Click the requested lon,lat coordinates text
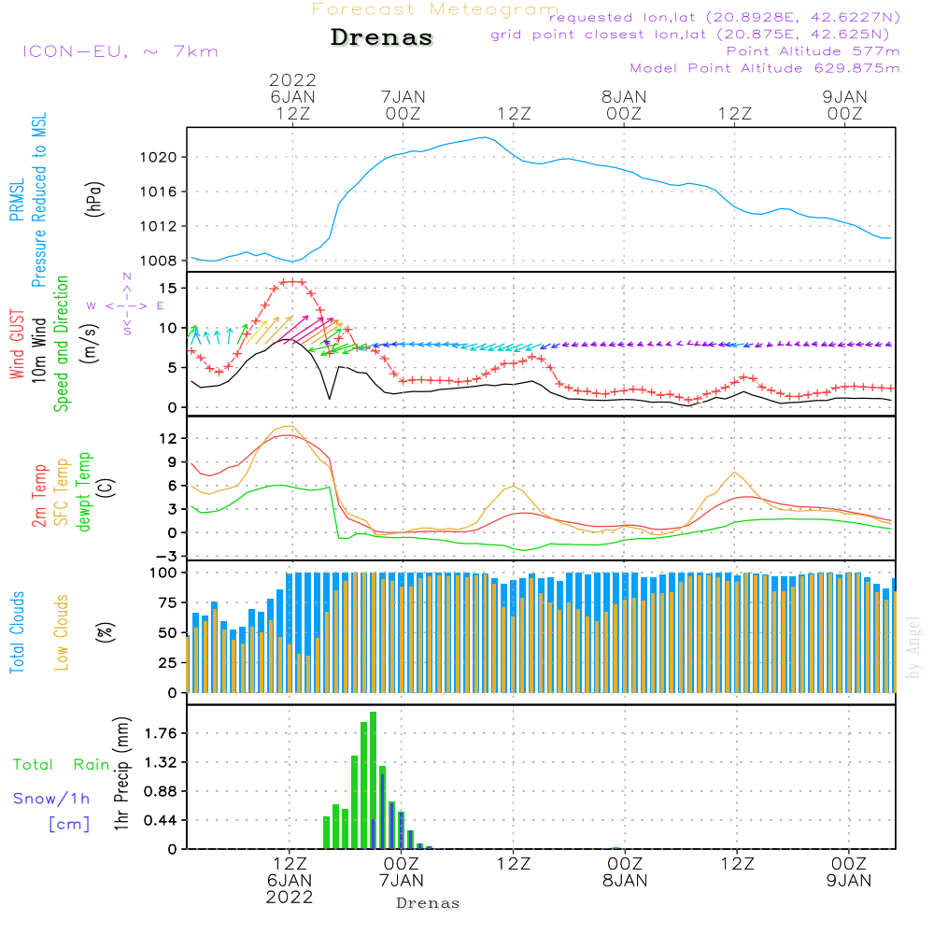 [724, 18]
